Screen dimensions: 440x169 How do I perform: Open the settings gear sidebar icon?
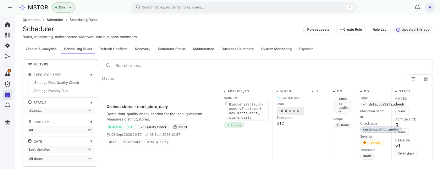[x=8, y=46]
